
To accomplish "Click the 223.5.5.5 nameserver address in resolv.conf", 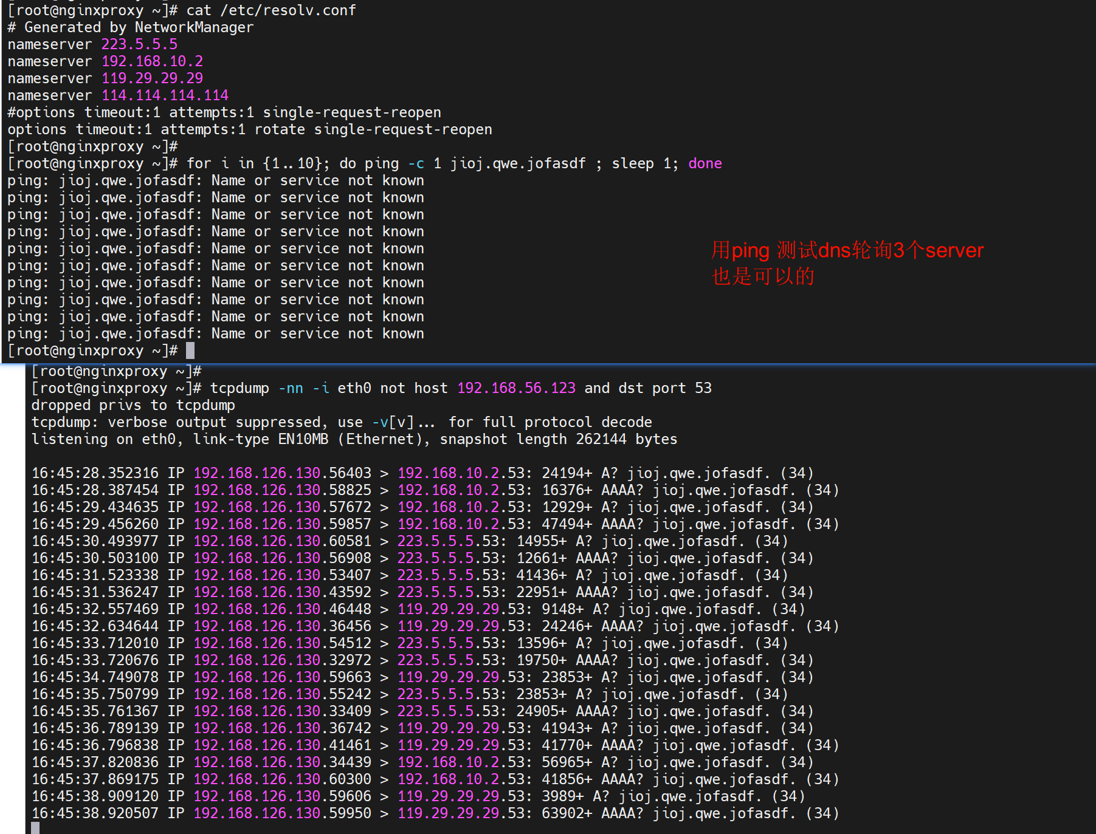I will point(139,44).
